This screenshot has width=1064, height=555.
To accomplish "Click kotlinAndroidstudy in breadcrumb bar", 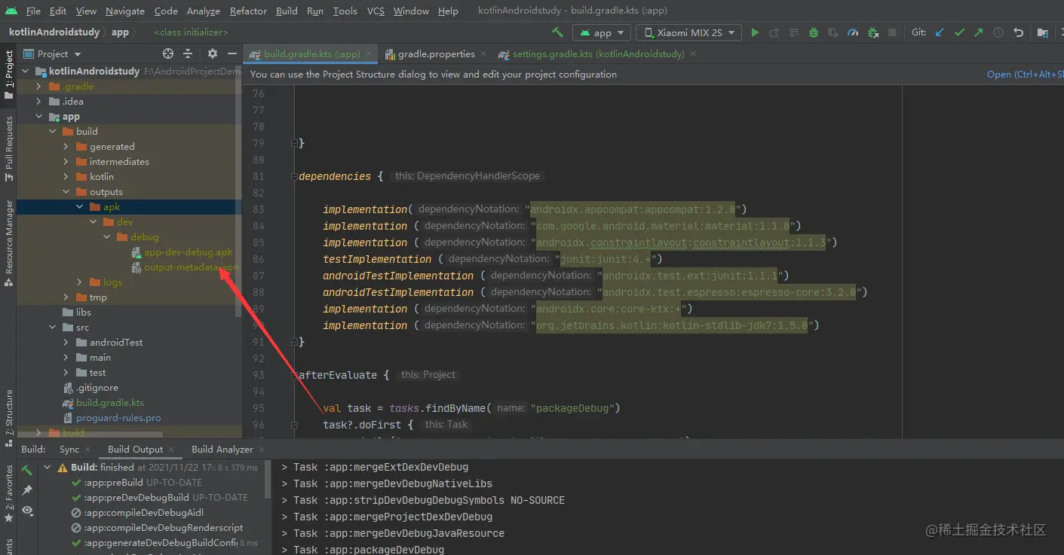I will pos(54,32).
